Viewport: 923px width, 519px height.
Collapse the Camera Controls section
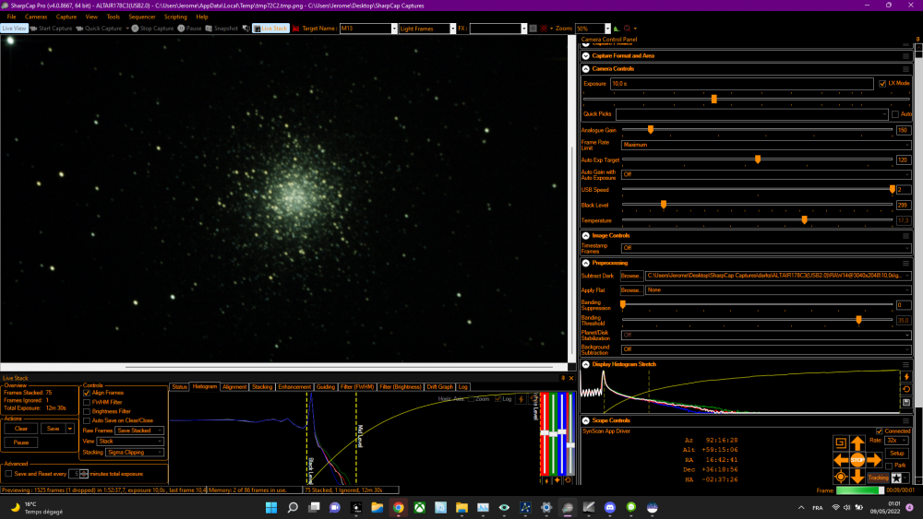pos(586,68)
